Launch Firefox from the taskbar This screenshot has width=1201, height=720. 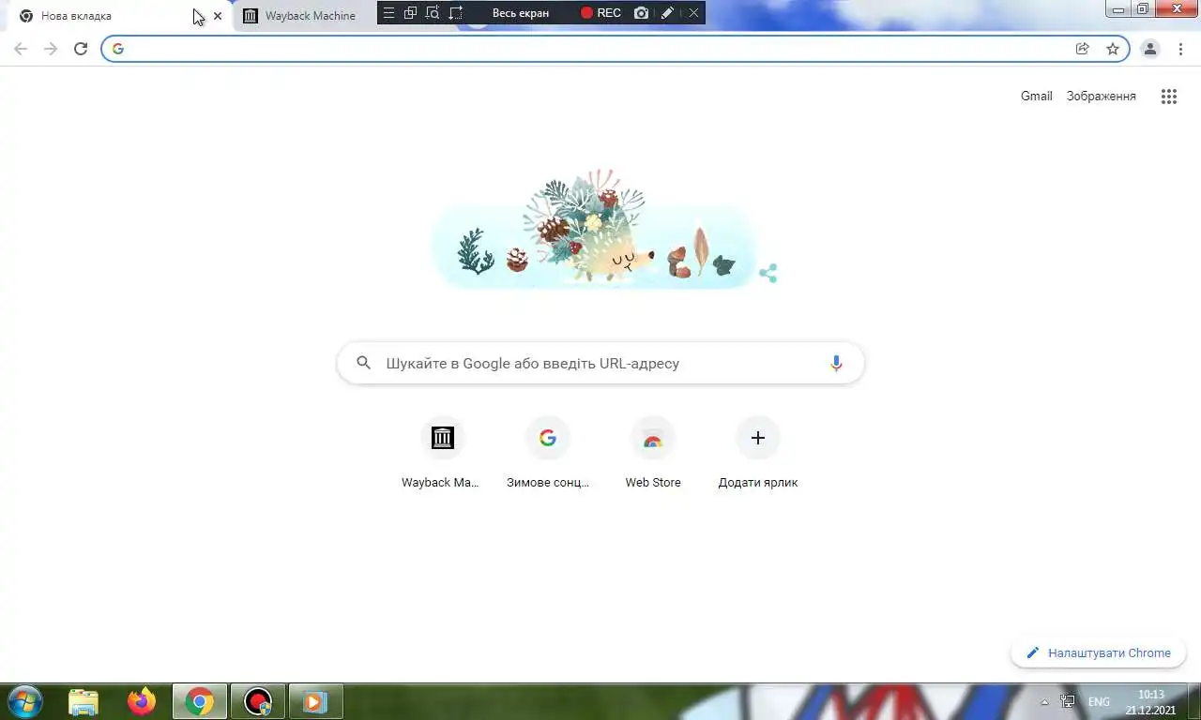click(142, 701)
